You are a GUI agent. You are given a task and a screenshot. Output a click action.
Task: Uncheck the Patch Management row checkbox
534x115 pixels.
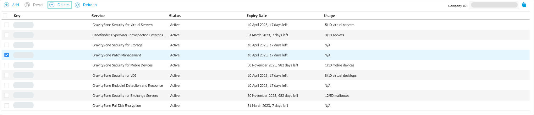click(7, 55)
